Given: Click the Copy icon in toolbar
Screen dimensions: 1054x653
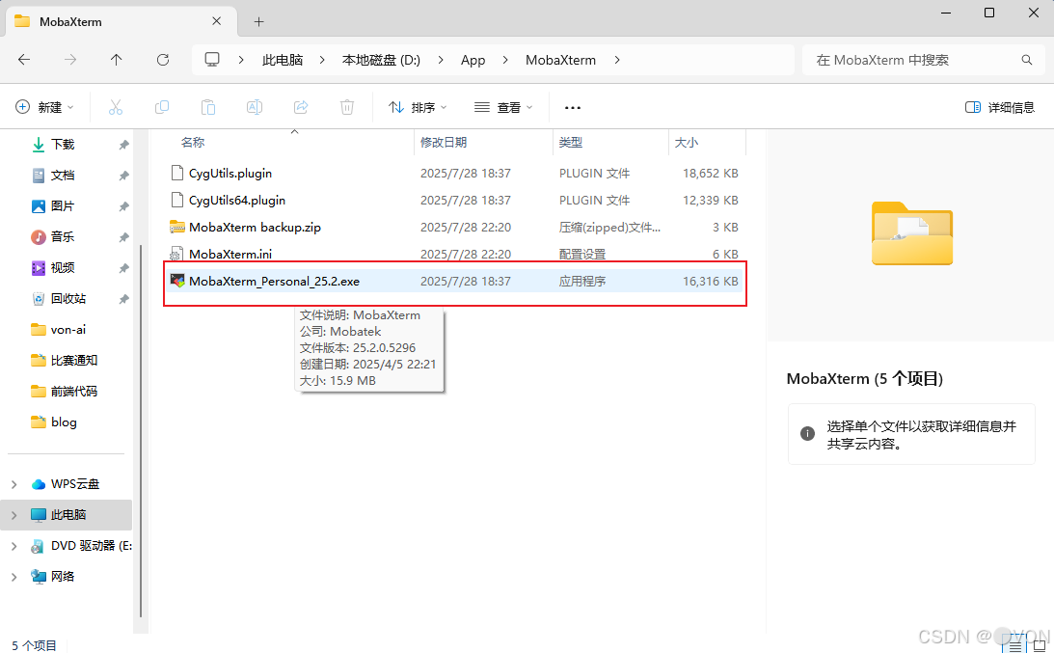Looking at the screenshot, I should [x=162, y=107].
